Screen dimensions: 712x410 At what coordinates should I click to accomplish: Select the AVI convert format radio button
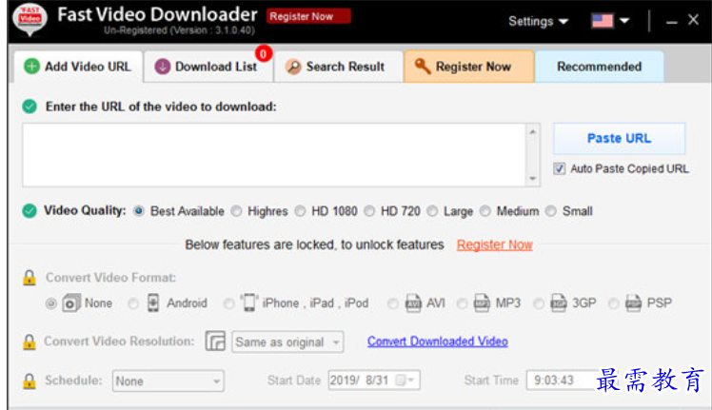(x=393, y=303)
